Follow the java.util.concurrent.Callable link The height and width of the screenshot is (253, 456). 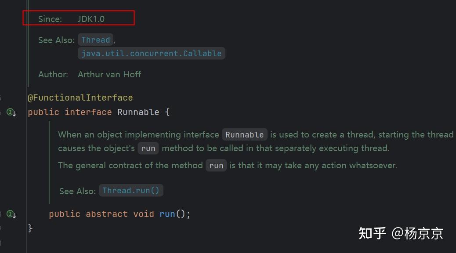coord(151,54)
